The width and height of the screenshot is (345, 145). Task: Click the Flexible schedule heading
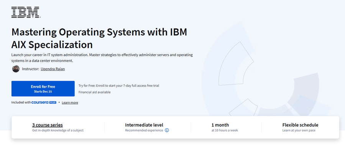click(300, 125)
